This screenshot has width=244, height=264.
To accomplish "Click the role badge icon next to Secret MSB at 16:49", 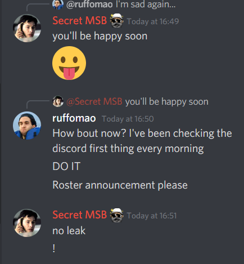I will (116, 20).
